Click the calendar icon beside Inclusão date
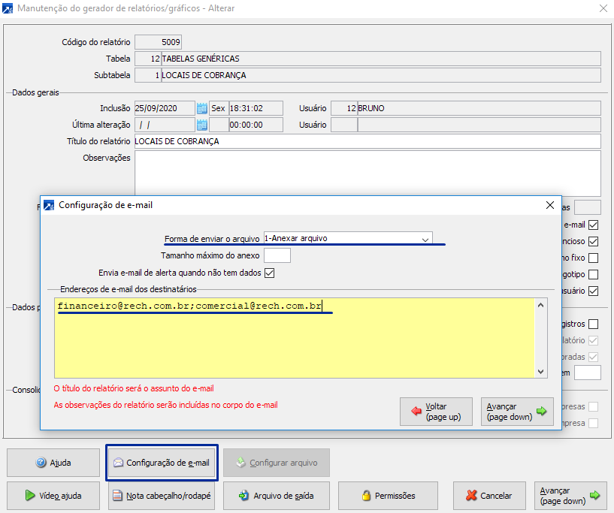 click(201, 108)
